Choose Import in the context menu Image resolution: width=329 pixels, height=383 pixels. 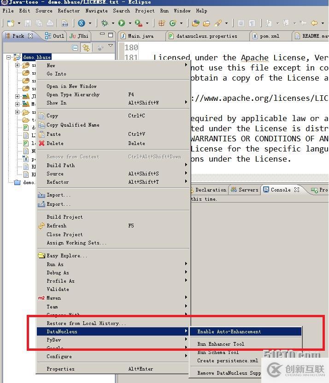[112, 195]
